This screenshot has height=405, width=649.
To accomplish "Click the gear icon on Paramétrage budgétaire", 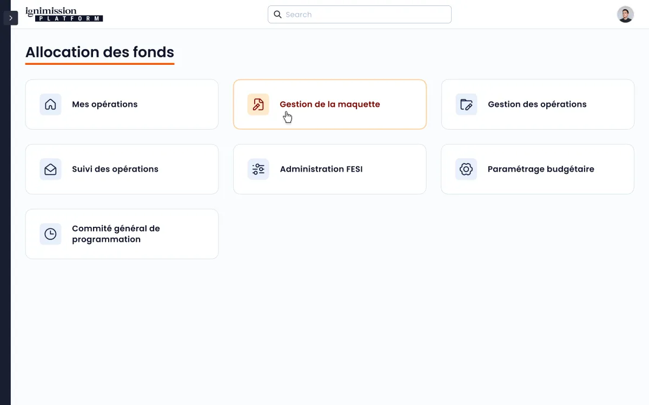I will point(466,169).
